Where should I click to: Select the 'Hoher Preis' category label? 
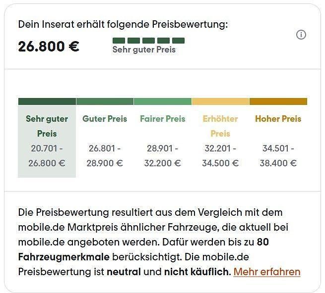tap(278, 119)
